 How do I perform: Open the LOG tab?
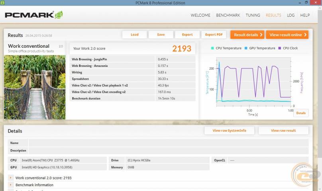291,15
